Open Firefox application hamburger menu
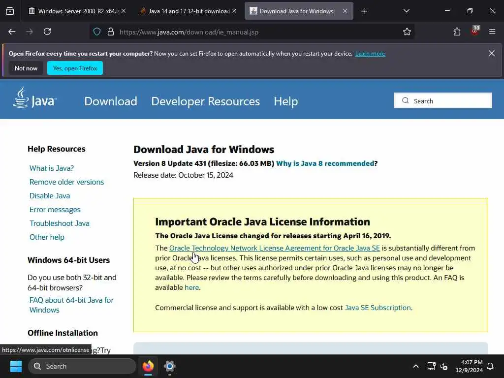This screenshot has width=504, height=378. [492, 31]
